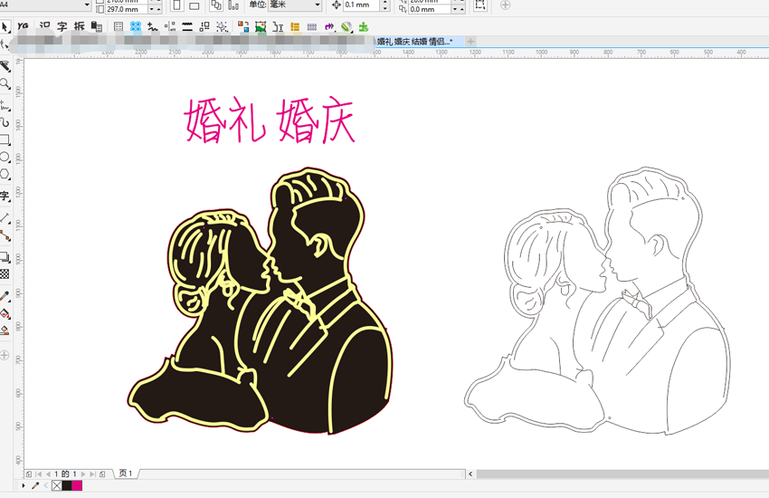Click the purple arrow convert plugin icon

(x=329, y=26)
